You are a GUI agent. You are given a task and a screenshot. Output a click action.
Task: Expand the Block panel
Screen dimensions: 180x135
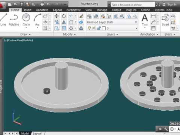pos(170,34)
